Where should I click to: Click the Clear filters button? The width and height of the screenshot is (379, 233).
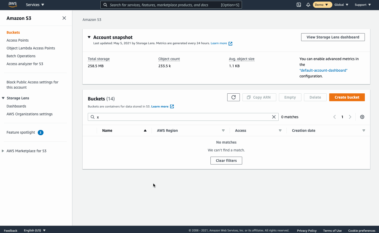[x=226, y=160]
